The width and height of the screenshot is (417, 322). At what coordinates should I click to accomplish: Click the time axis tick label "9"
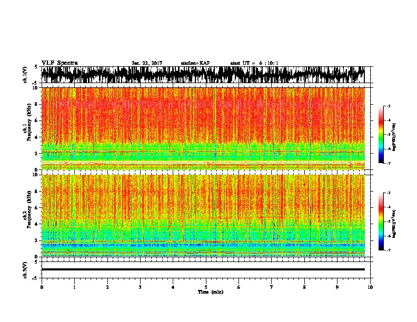[x=337, y=287]
